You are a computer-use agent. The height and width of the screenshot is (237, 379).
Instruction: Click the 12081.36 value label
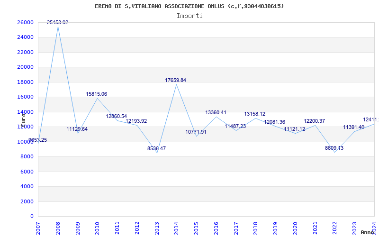[275, 122]
